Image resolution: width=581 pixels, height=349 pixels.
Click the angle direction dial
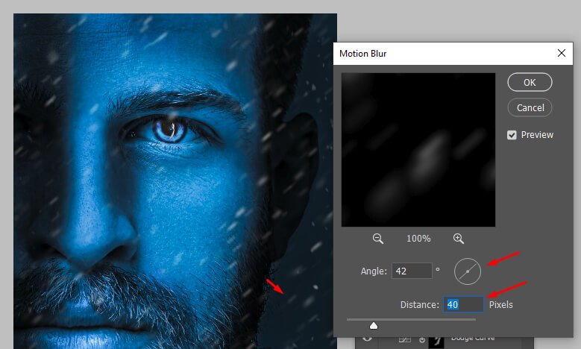tap(468, 271)
